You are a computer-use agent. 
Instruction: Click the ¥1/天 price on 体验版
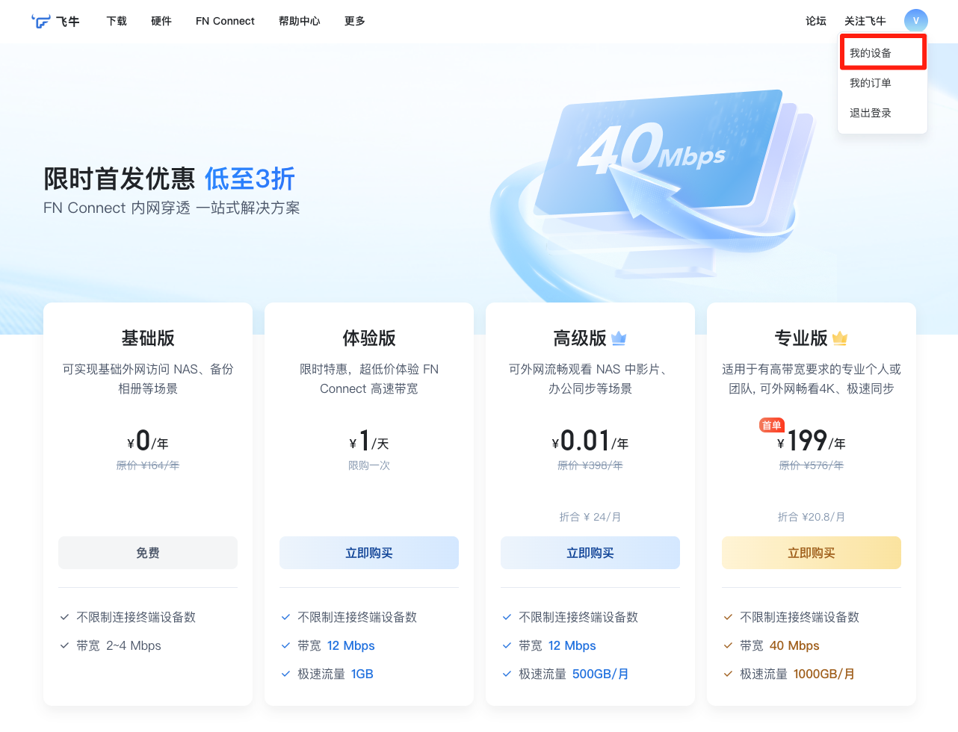pyautogui.click(x=369, y=441)
